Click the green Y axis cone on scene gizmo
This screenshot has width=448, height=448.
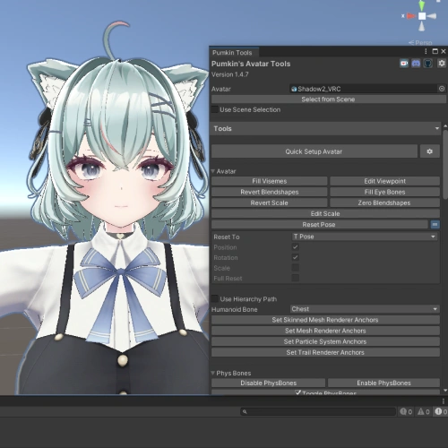pos(422,5)
